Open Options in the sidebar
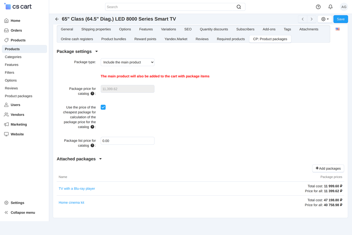The width and height of the screenshot is (352, 235). 11,80
